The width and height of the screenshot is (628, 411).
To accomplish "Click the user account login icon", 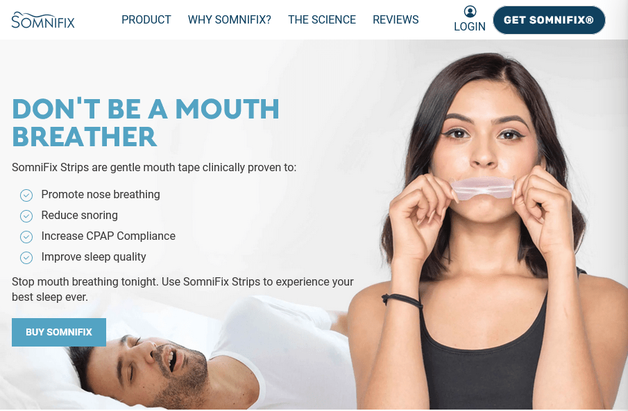I will click(470, 11).
